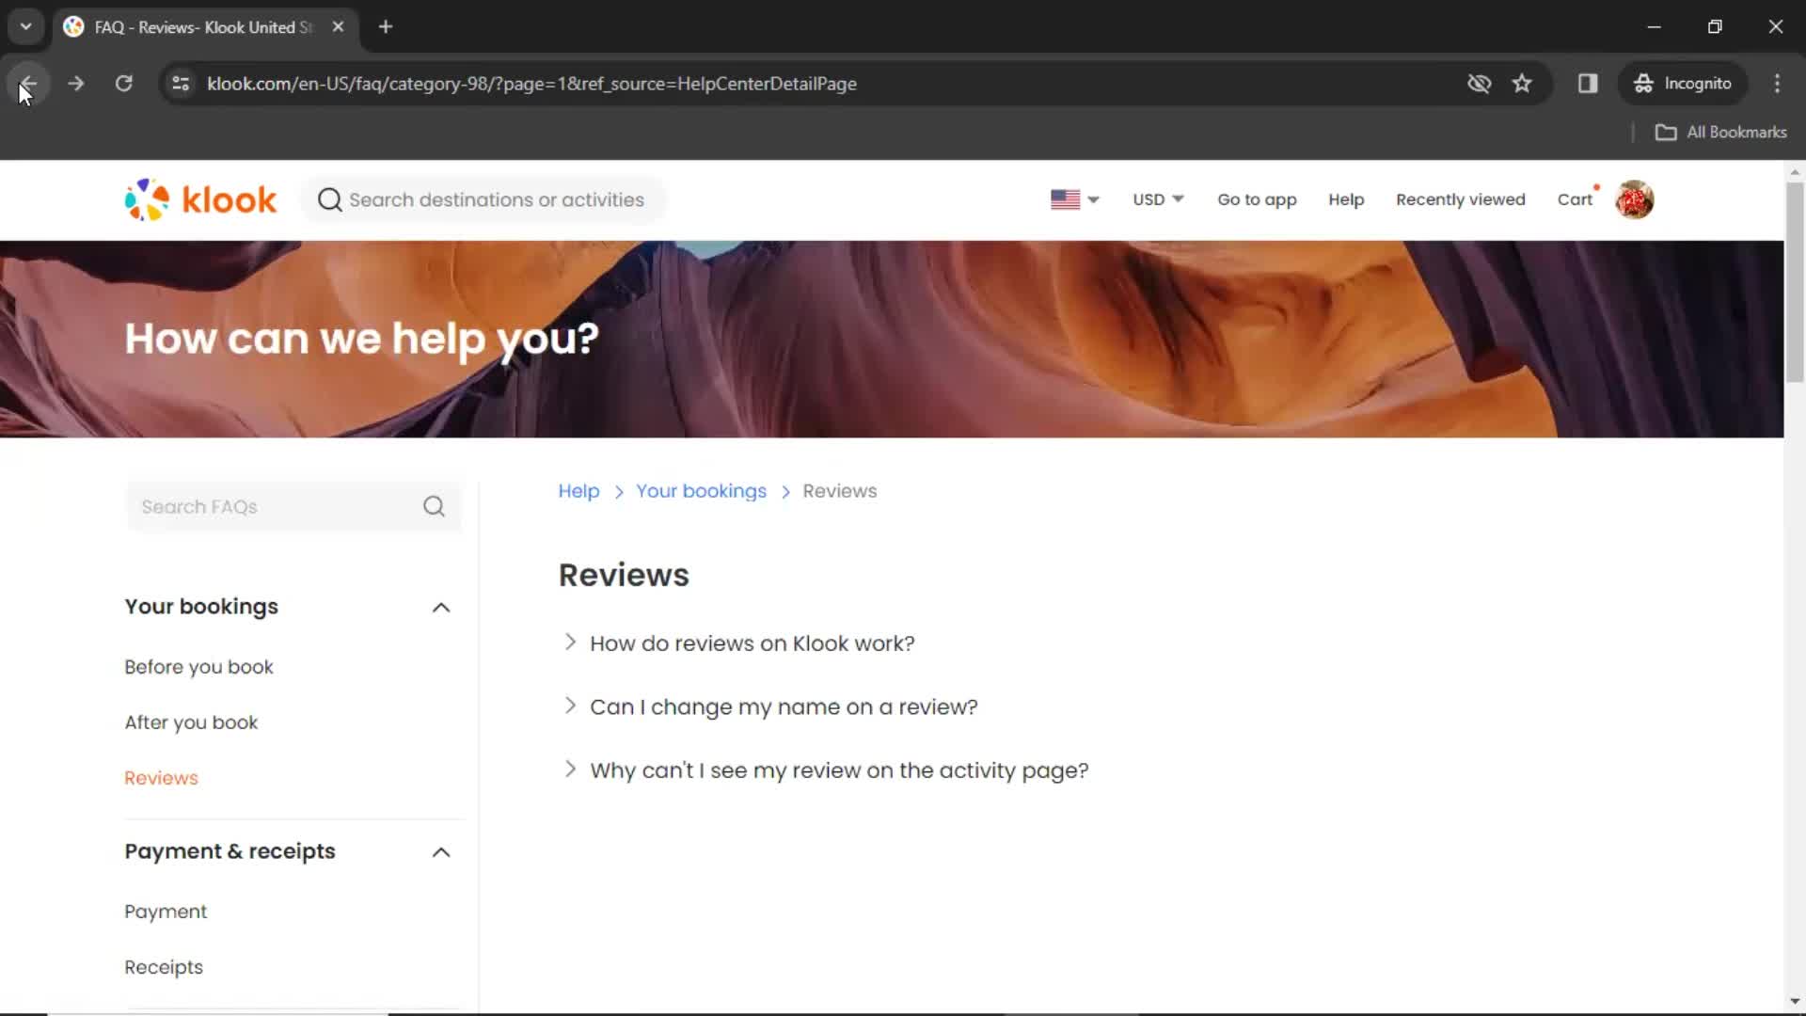Click the Help breadcrumb link

(x=579, y=490)
